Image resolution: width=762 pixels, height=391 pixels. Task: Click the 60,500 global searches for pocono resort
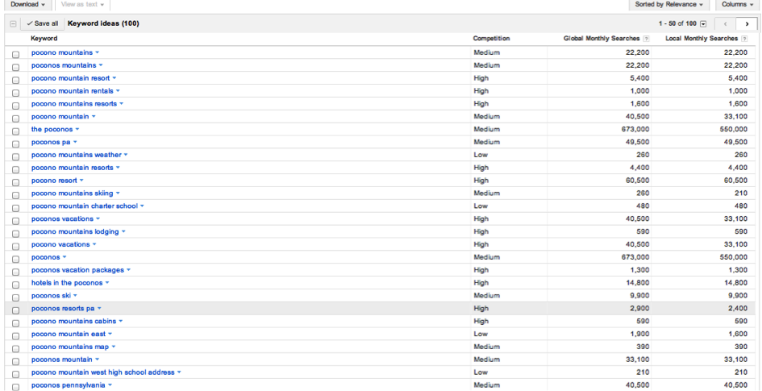[638, 181]
